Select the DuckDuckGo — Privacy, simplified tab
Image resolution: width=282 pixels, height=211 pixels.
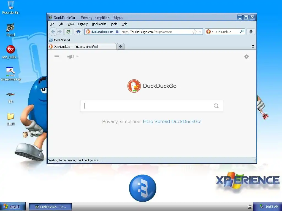(82, 47)
